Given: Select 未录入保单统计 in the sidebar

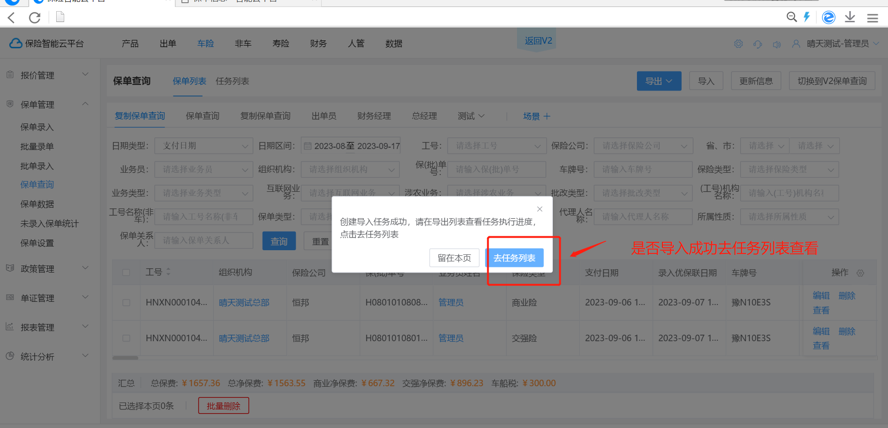Looking at the screenshot, I should (x=50, y=224).
